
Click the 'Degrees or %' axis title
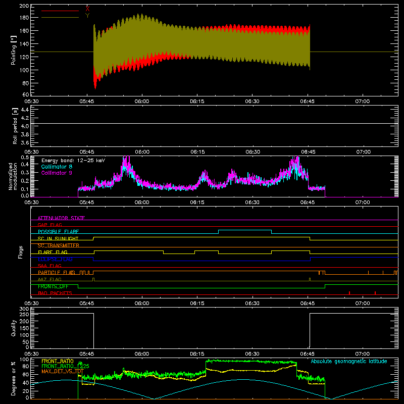point(14,378)
